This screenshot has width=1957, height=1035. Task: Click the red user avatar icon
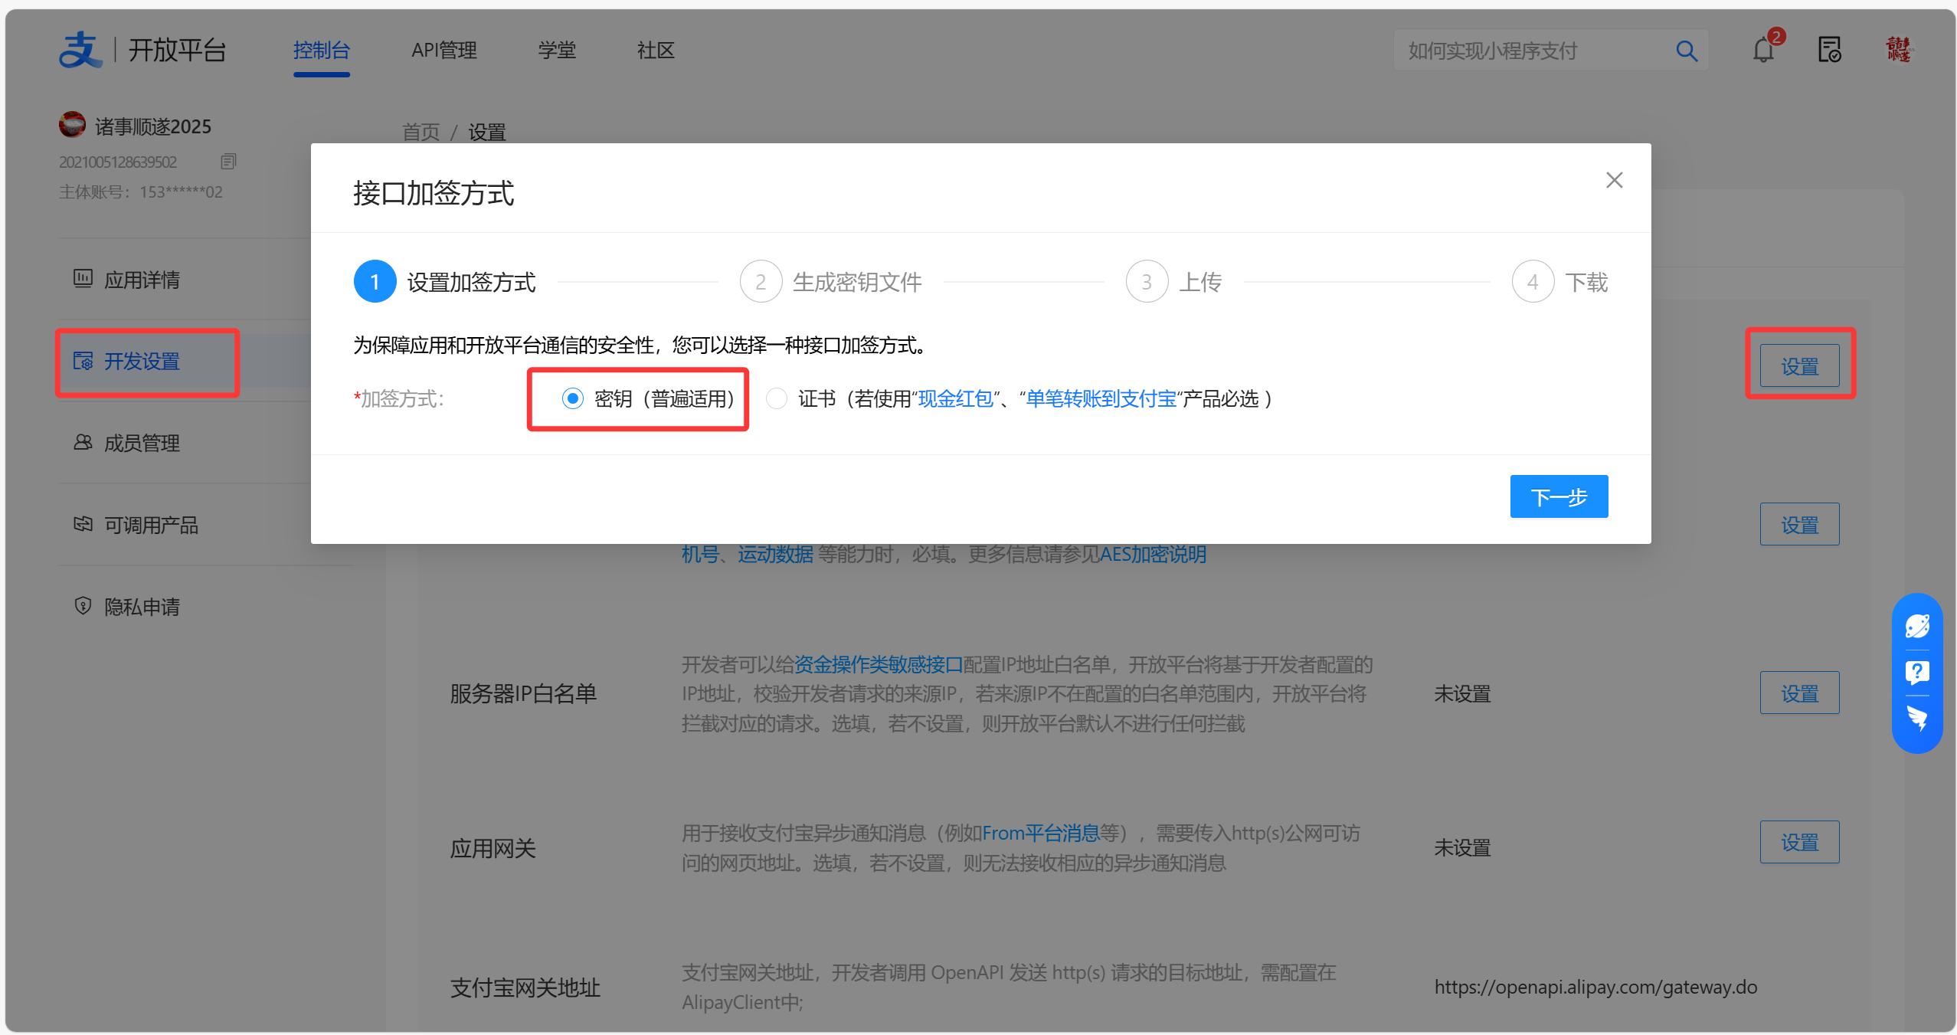click(x=1898, y=51)
